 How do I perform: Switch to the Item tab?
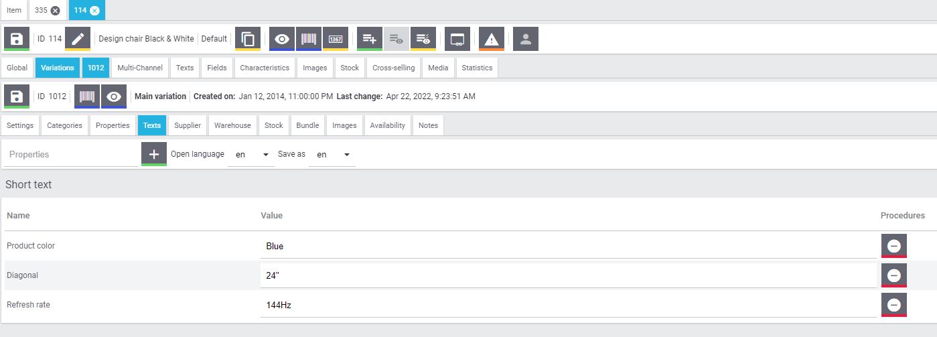click(14, 10)
